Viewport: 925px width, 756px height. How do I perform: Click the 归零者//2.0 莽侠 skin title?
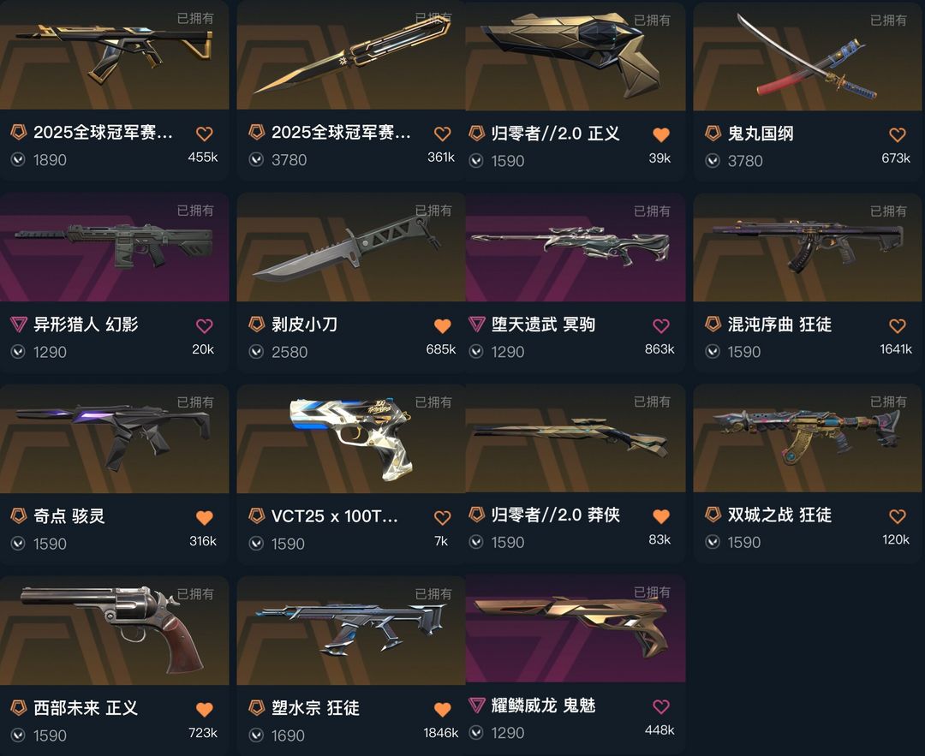coord(555,515)
